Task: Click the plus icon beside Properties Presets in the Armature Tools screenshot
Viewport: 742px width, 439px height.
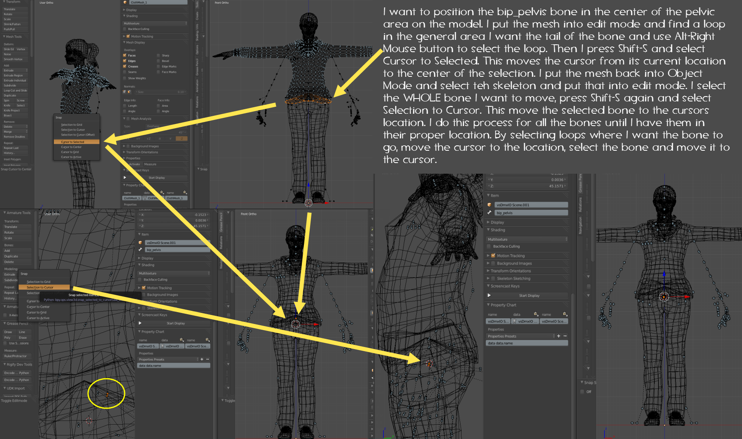Action: [202, 359]
